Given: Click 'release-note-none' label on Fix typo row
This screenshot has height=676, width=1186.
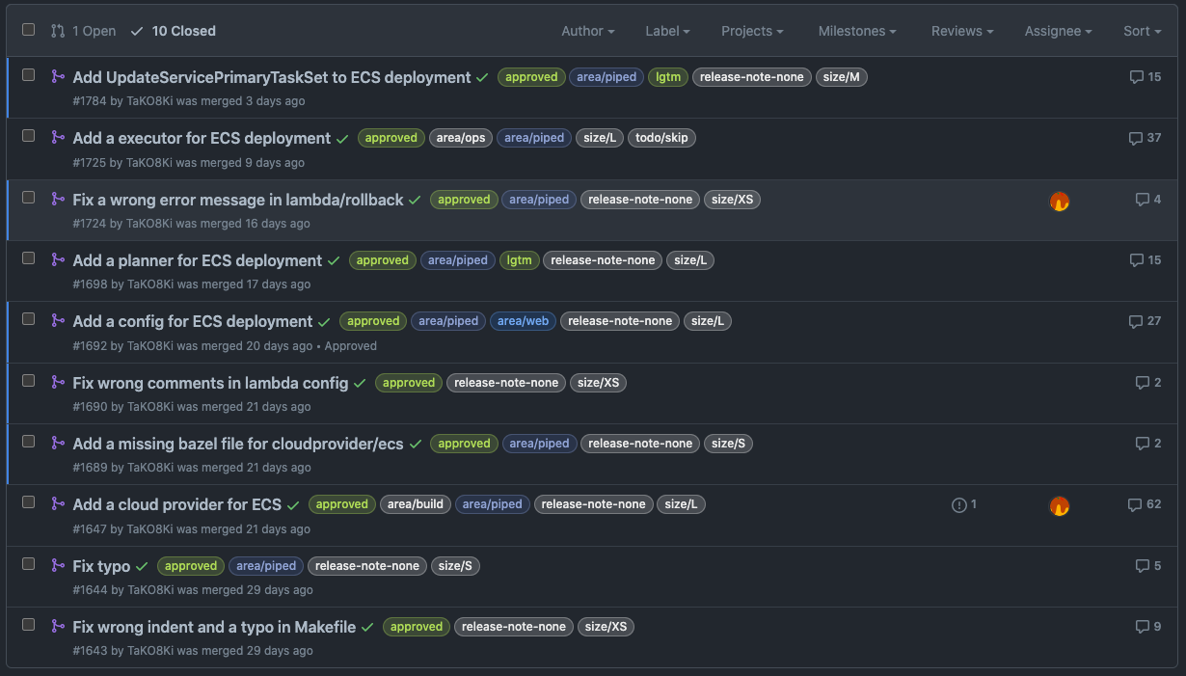Looking at the screenshot, I should pos(367,566).
